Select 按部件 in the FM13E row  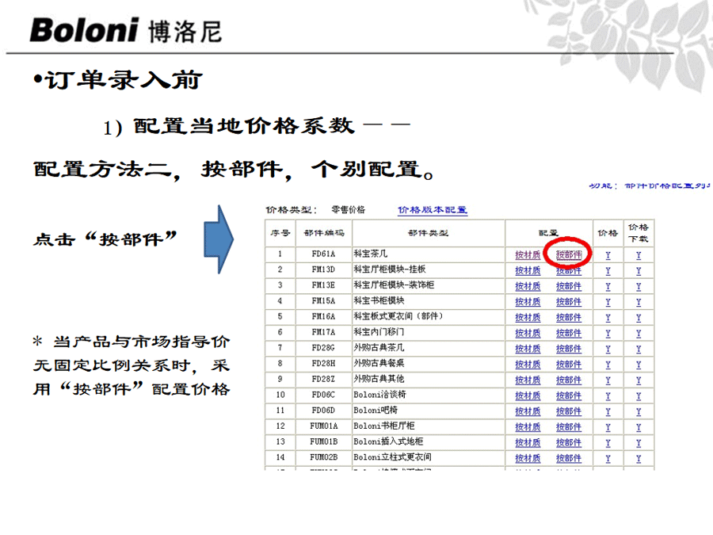point(569,286)
